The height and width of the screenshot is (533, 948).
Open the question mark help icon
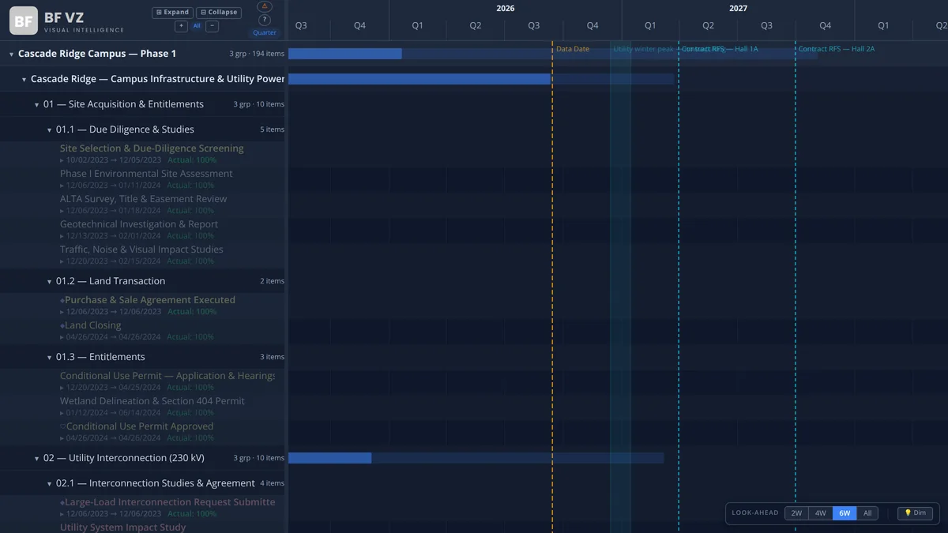(265, 21)
